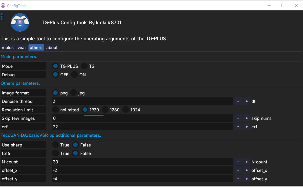The width and height of the screenshot is (303, 187).
Task: Open the veai tab
Action: point(21,48)
